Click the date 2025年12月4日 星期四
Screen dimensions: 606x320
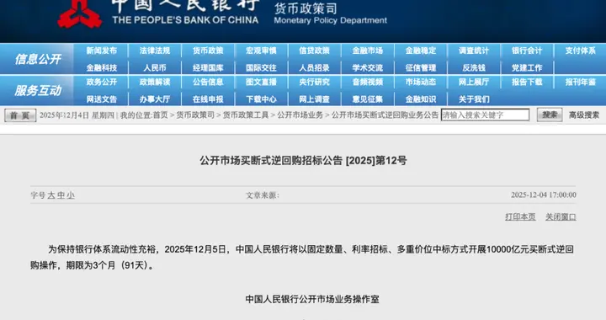pyautogui.click(x=77, y=115)
